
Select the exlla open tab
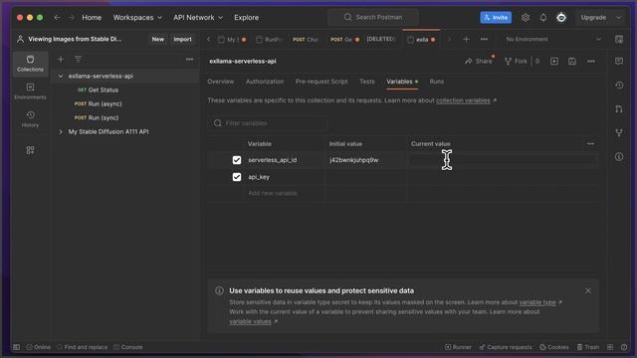[x=421, y=40]
